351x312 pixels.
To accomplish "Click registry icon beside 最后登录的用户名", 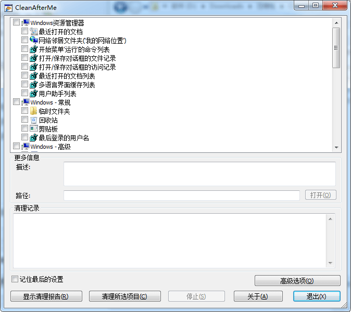I will (33, 138).
